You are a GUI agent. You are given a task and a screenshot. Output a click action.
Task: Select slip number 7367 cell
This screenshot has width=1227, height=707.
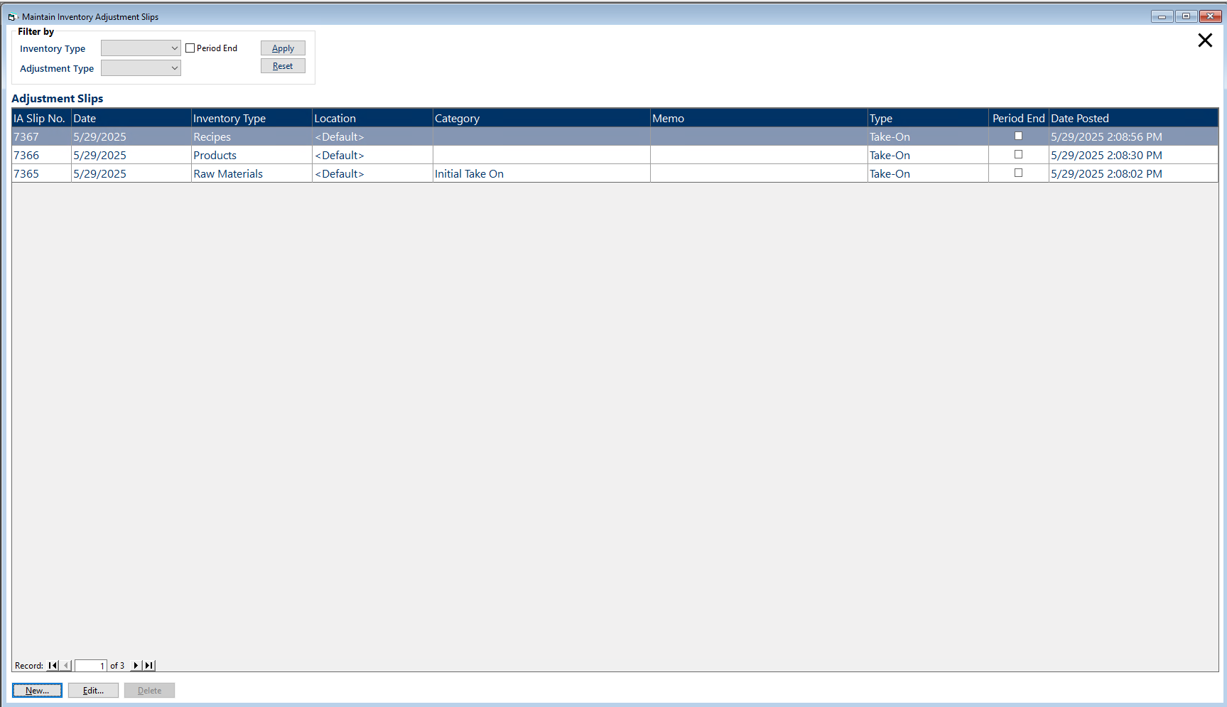41,136
